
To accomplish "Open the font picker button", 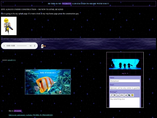I will click(x=122, y=95).
